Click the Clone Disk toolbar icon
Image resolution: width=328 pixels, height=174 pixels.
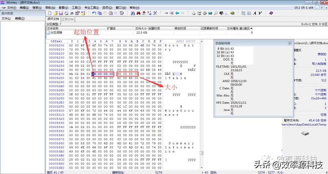click(x=199, y=13)
